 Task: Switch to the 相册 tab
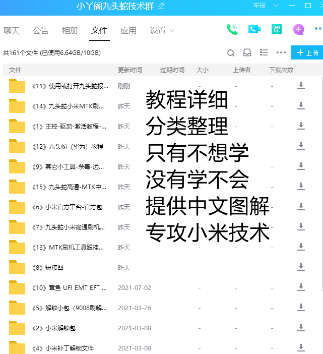coord(70,30)
